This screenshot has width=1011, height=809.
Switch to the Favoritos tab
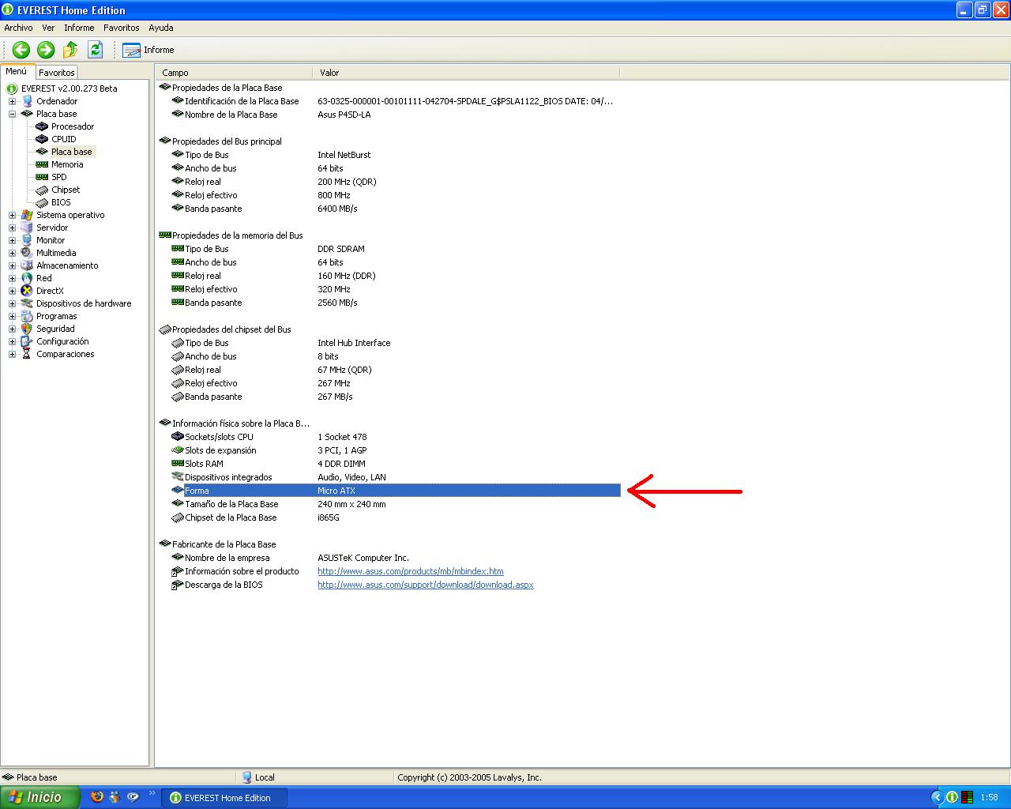[x=57, y=72]
